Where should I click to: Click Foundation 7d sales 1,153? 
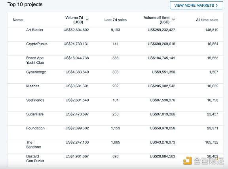click(x=116, y=128)
